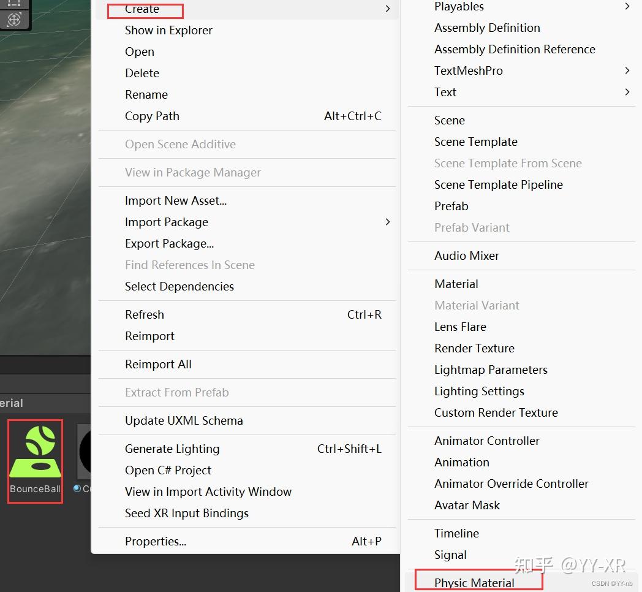This screenshot has height=592, width=642.
Task: Expand the Playables submenu
Action: 627,7
